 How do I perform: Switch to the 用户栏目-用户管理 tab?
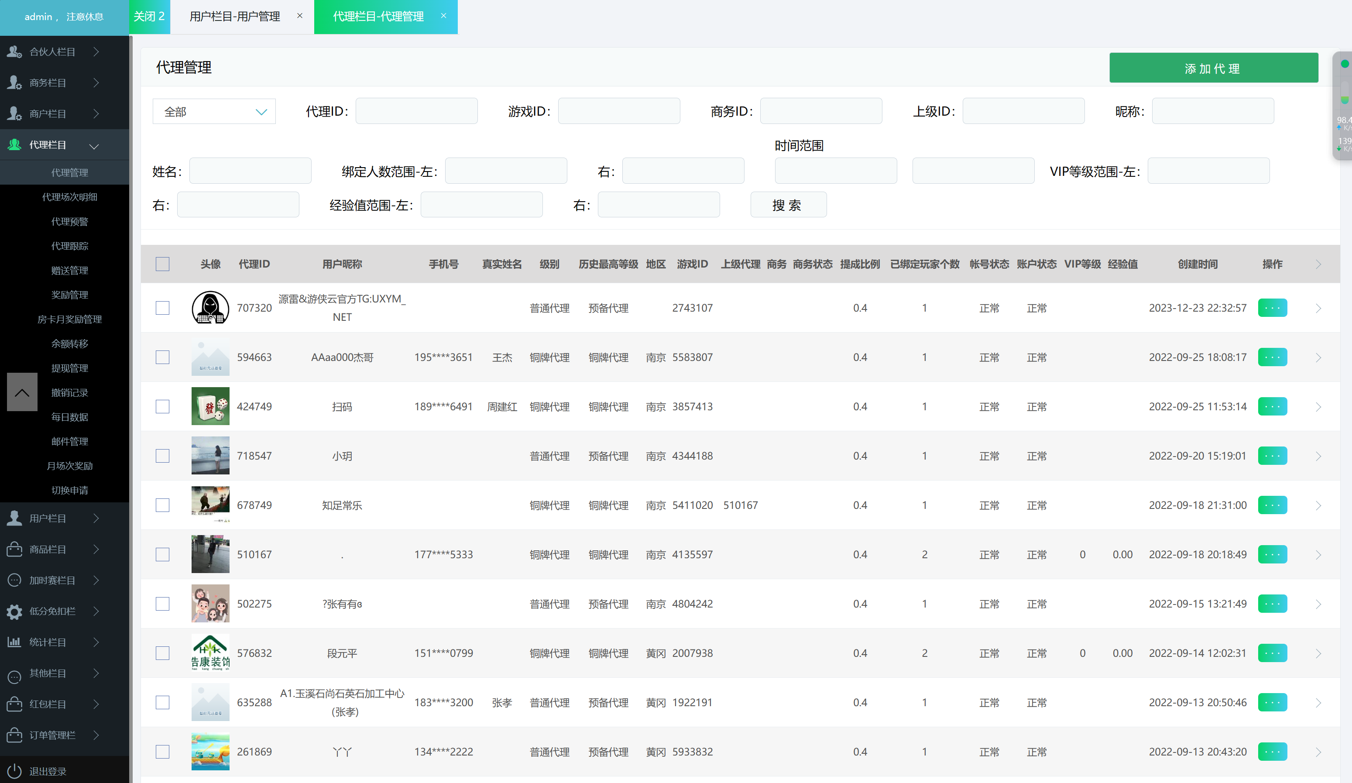click(x=235, y=17)
